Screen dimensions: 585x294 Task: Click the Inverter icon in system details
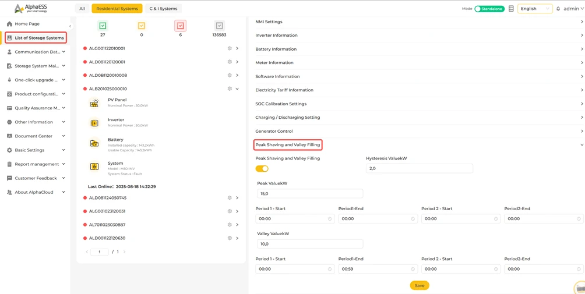tap(94, 123)
